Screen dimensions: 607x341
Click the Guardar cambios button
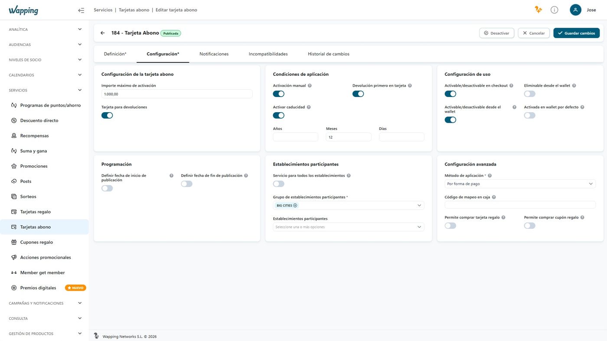click(x=577, y=33)
